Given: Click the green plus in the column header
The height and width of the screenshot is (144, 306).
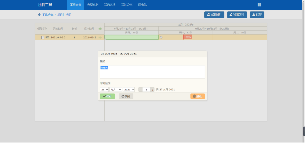Looking at the screenshot, I should (x=100, y=29).
